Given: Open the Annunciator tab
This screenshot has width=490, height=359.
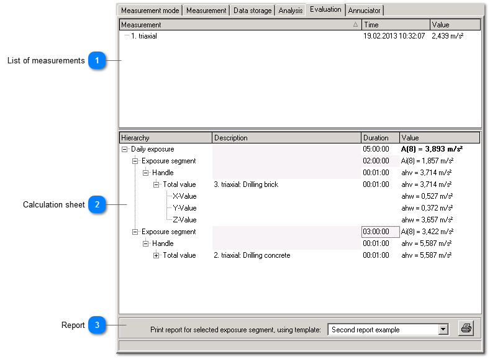Looking at the screenshot, I should tap(365, 11).
